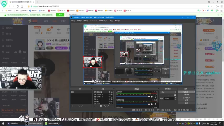
Task: Expand the bookmarks bar side arrow
Action: coord(3,11)
